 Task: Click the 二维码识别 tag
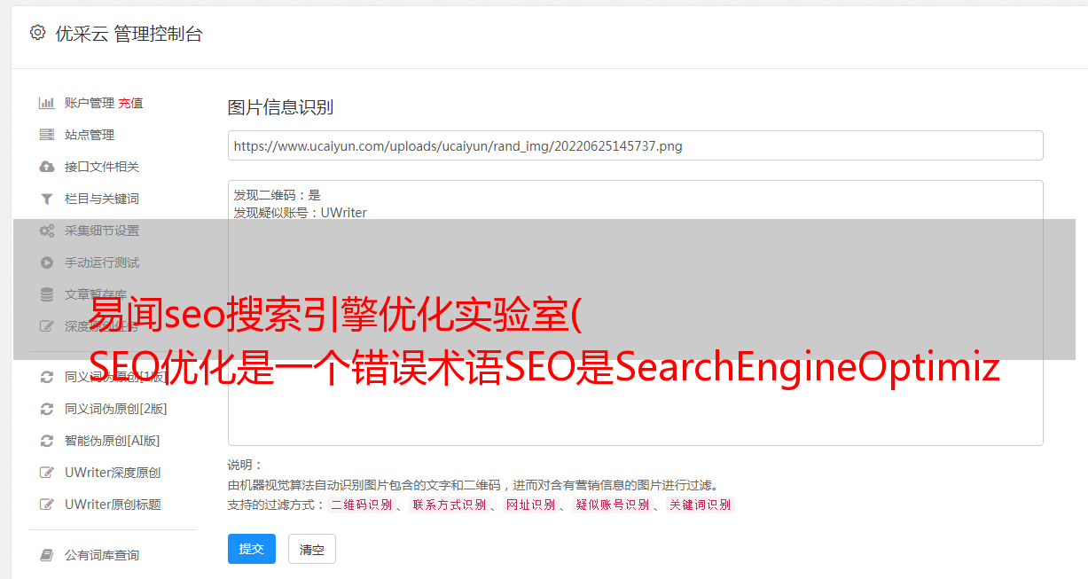coord(361,505)
